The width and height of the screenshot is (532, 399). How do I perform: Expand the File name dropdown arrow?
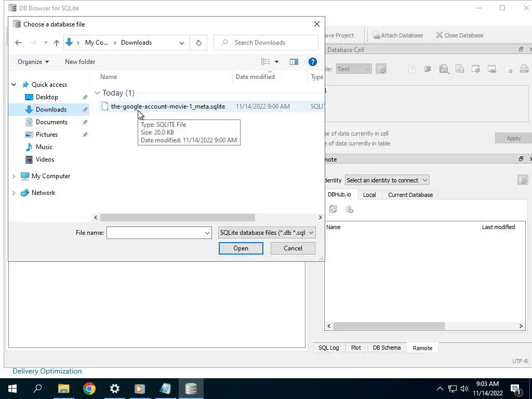click(207, 233)
